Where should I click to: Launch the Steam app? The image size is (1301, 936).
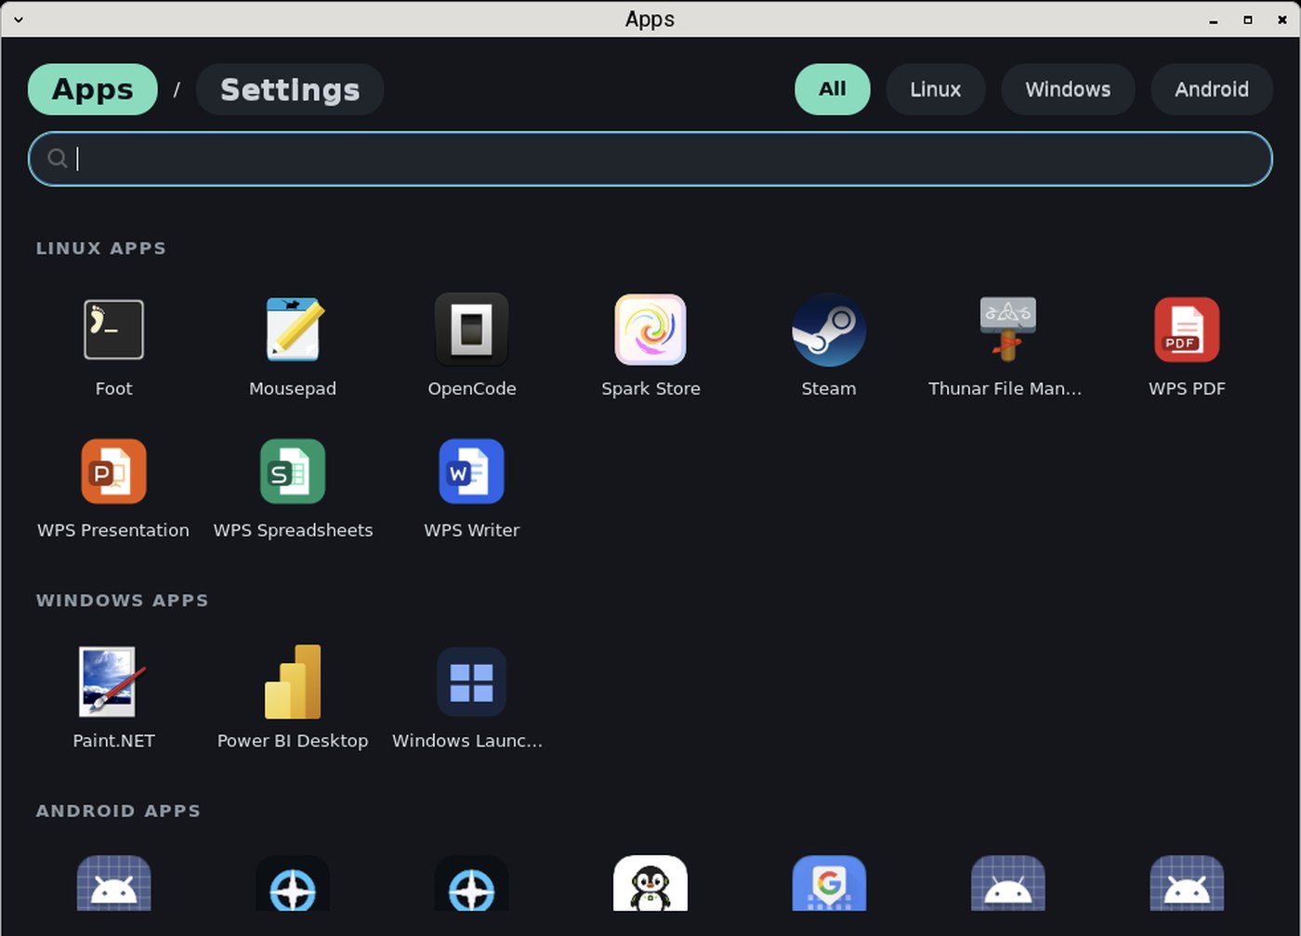(829, 330)
